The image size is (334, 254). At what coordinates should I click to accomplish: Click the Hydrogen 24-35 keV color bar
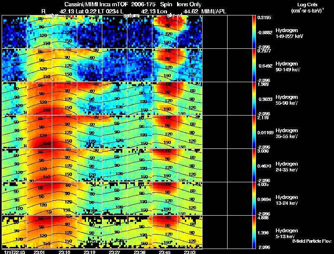(x=254, y=165)
